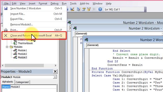Click the module icon on the front code window
Viewport: 163px width, 92px height.
click(86, 40)
